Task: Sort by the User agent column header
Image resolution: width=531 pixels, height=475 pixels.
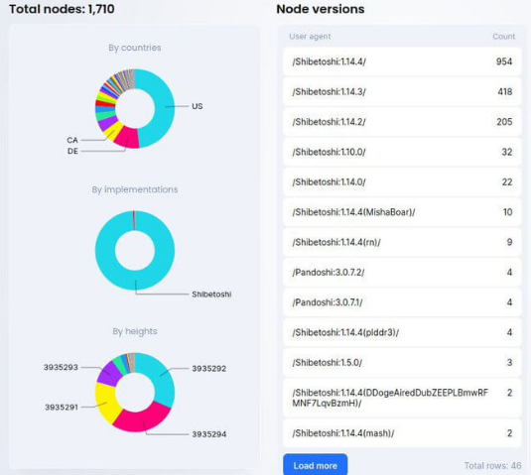Action: click(x=310, y=37)
